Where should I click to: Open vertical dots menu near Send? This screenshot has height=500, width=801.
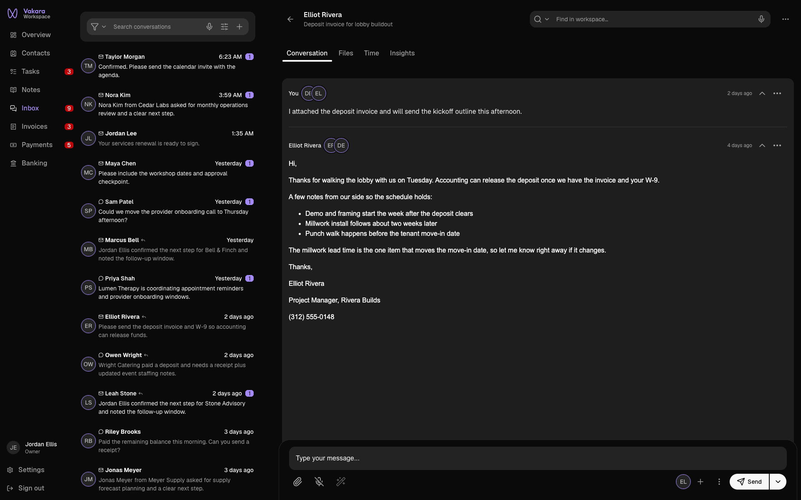(x=719, y=482)
